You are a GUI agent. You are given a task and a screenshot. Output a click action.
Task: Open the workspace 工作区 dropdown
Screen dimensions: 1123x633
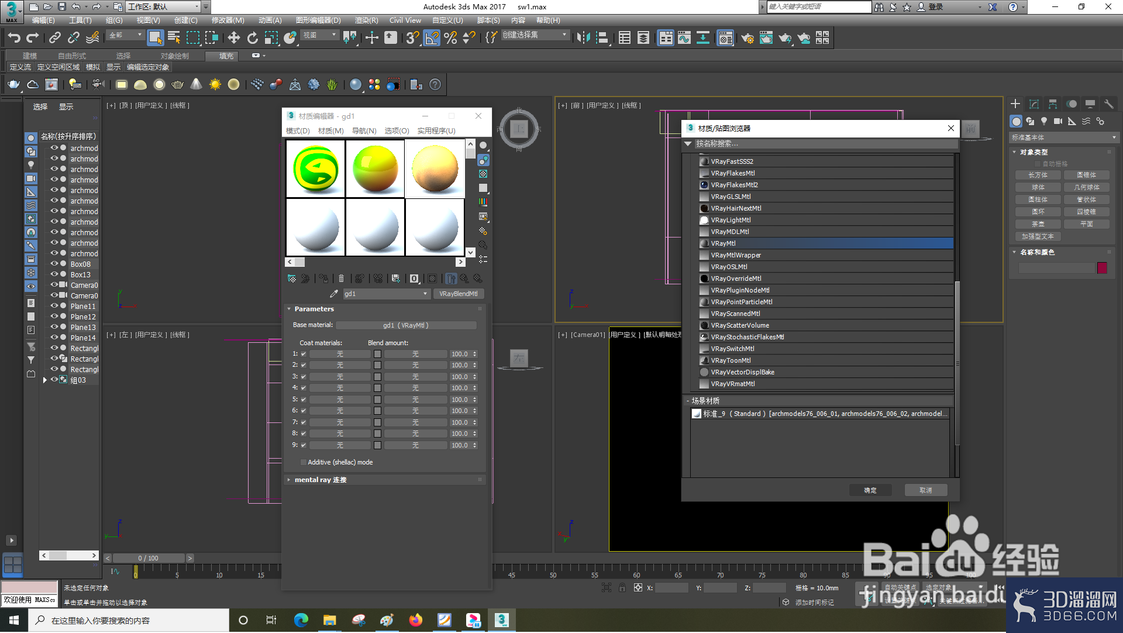tap(197, 6)
